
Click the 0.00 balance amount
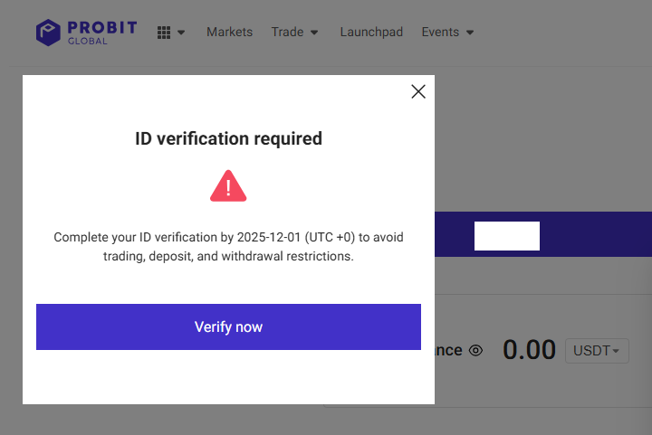click(529, 350)
